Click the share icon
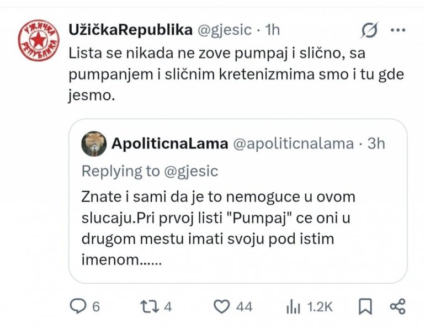The image size is (425, 329). [397, 306]
